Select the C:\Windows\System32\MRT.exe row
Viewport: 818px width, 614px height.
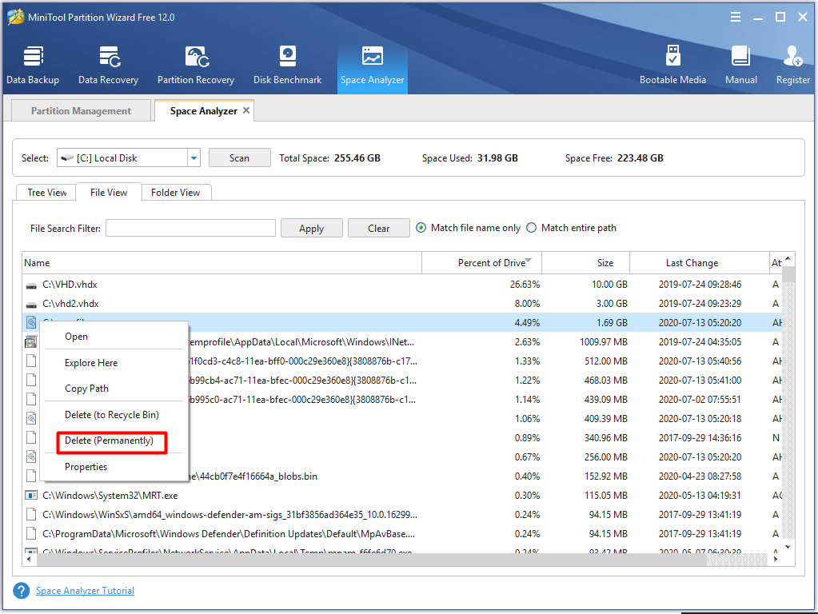402,496
